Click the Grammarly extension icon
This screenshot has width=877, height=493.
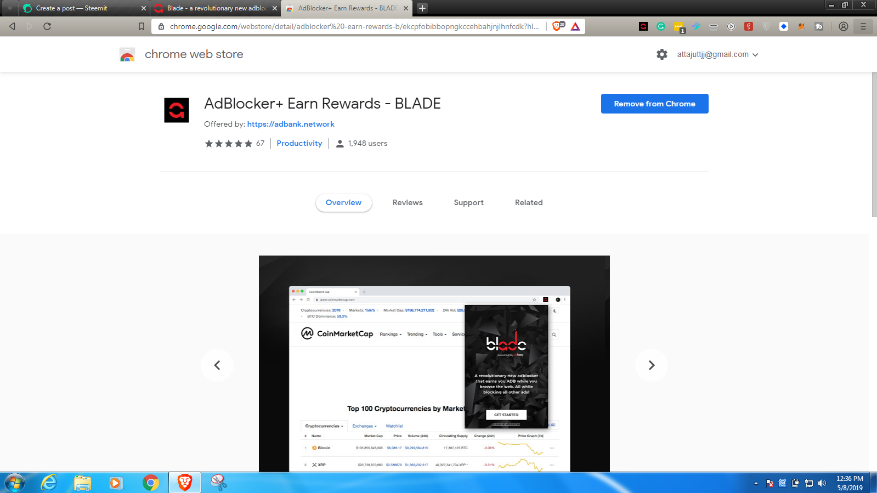click(661, 26)
